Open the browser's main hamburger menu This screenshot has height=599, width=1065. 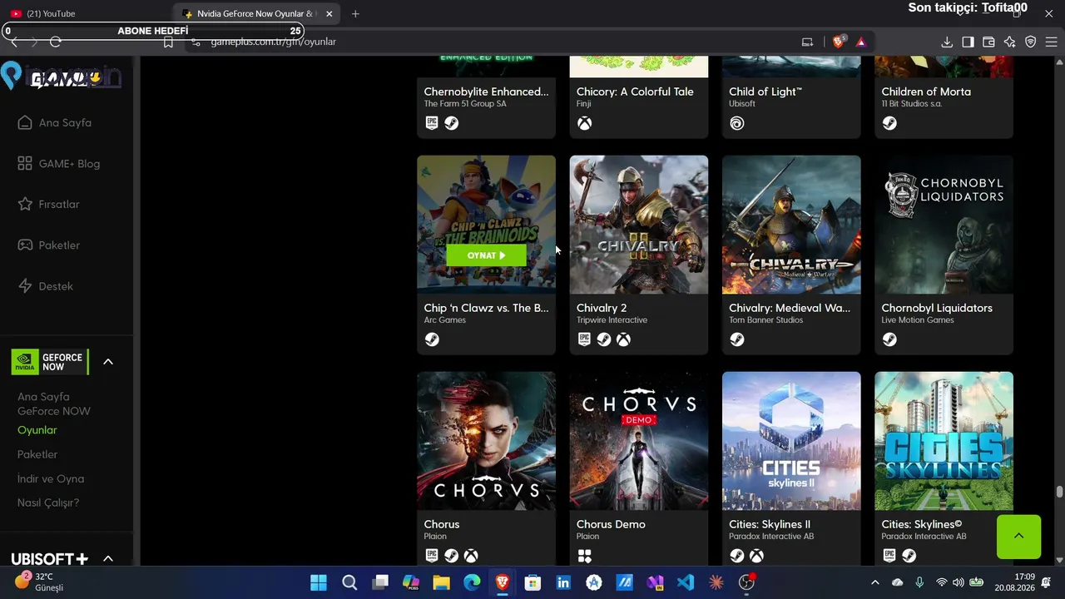click(1053, 42)
